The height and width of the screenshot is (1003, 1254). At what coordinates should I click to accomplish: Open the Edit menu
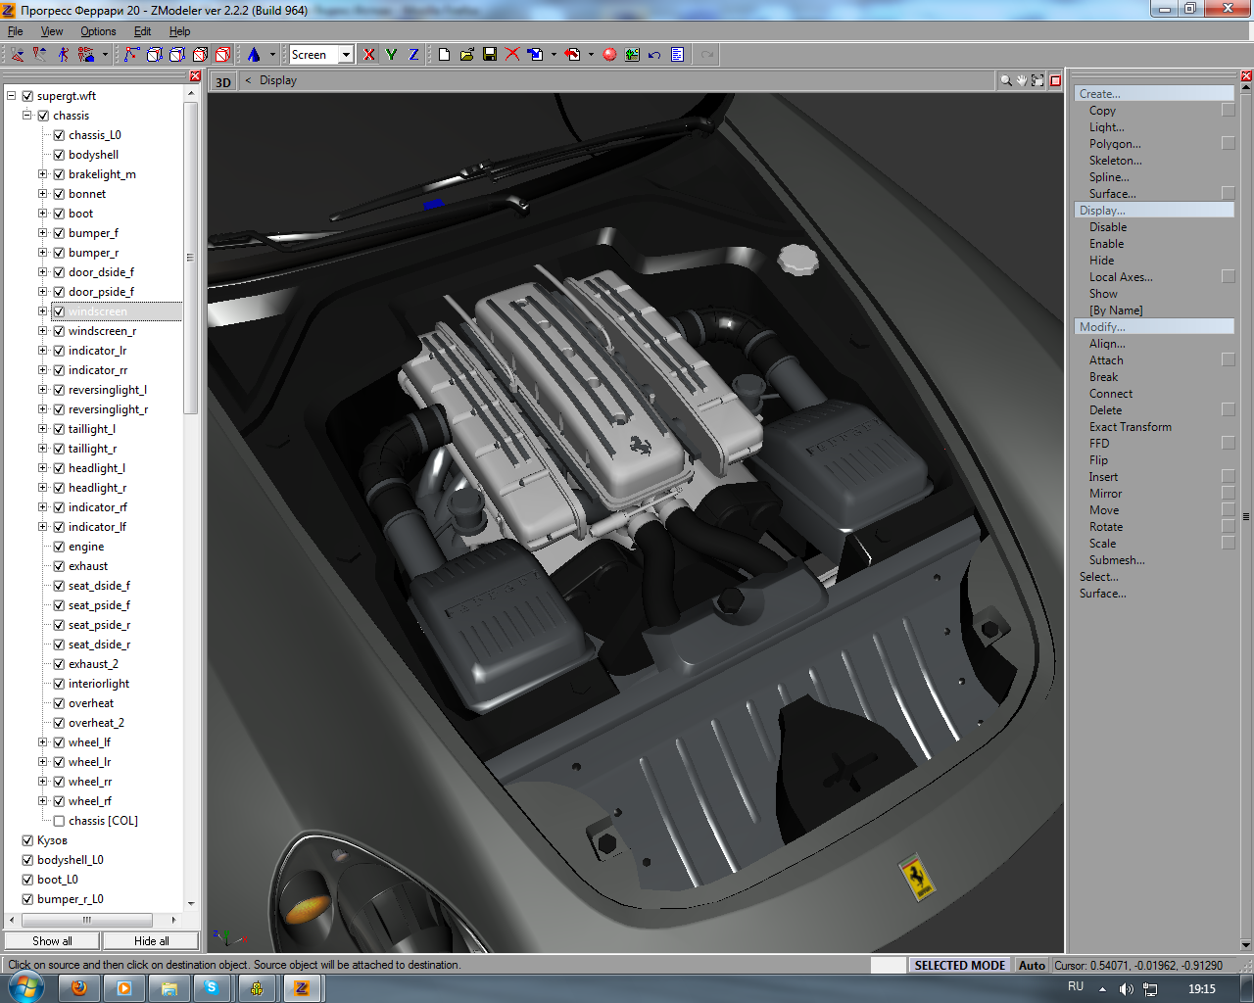point(143,31)
